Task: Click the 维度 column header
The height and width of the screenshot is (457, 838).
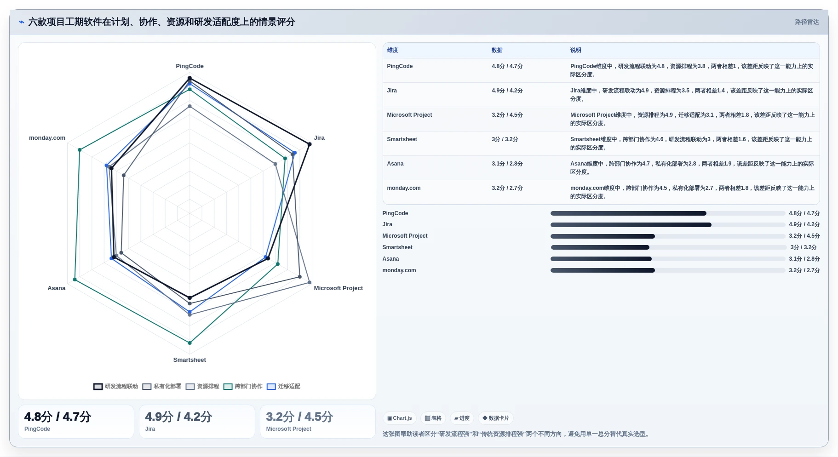Action: point(392,51)
